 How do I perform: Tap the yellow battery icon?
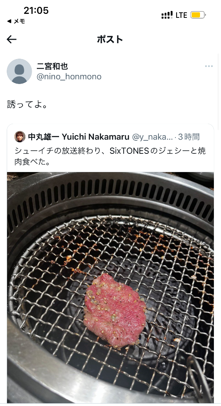click(198, 15)
